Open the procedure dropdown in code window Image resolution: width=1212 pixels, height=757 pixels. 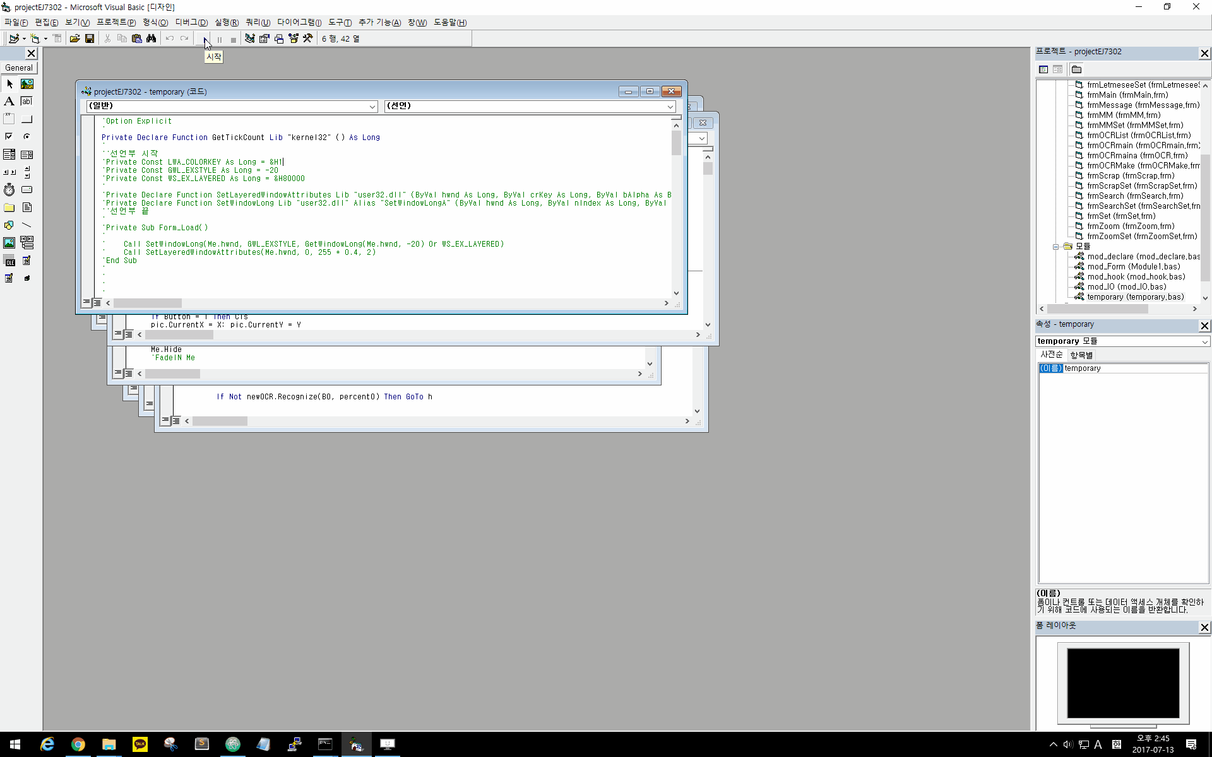click(670, 107)
